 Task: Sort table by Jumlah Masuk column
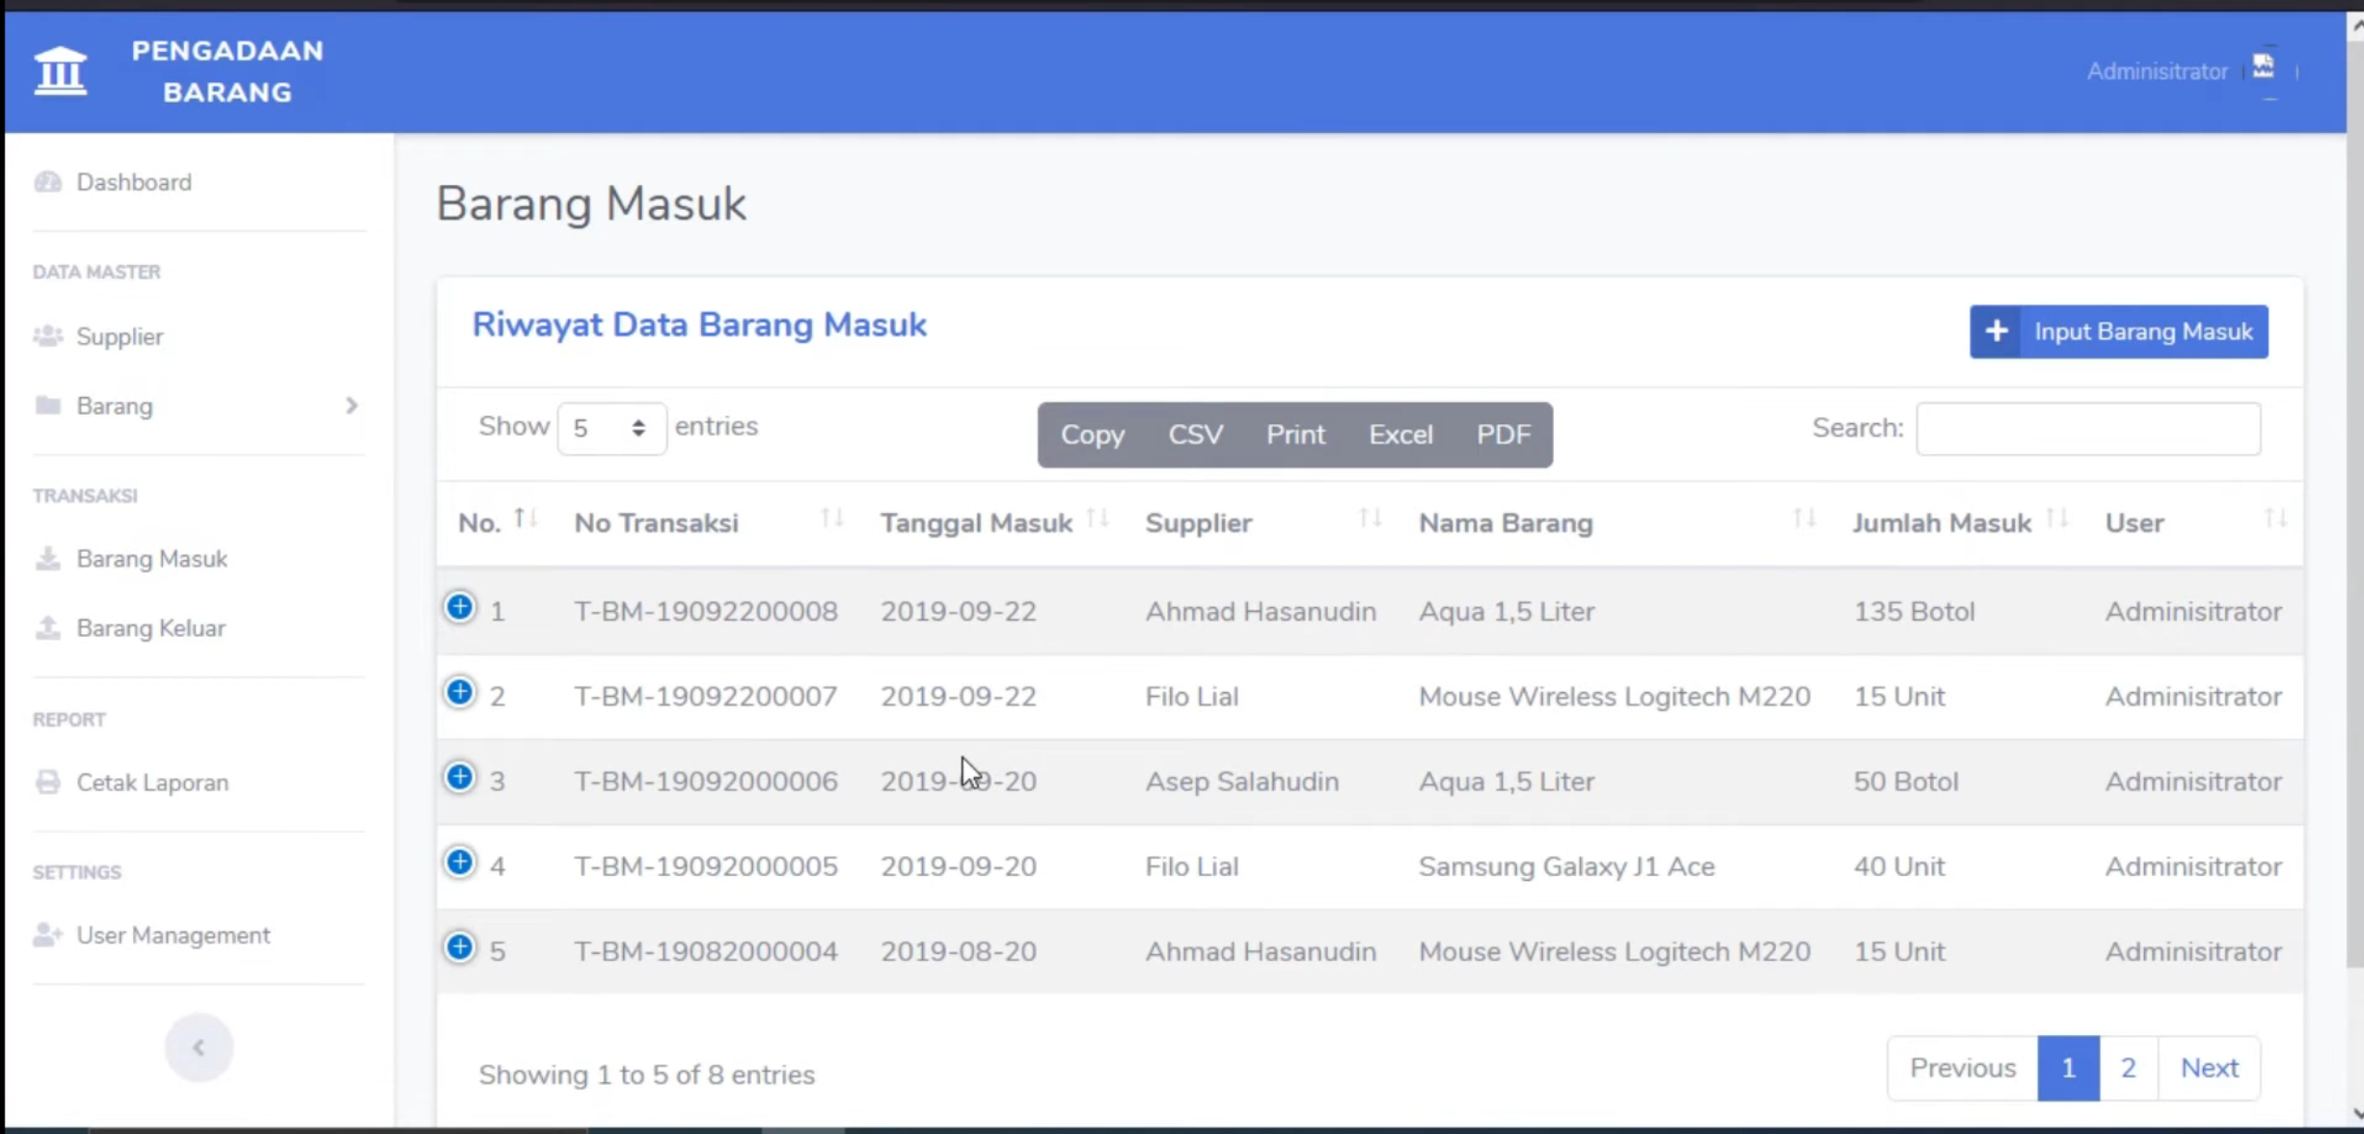[2056, 519]
